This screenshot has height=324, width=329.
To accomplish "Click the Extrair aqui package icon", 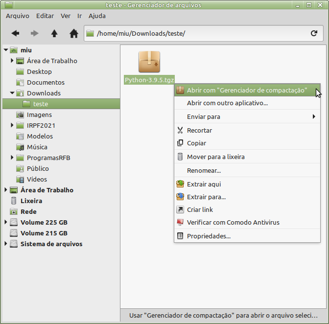I will (180, 184).
